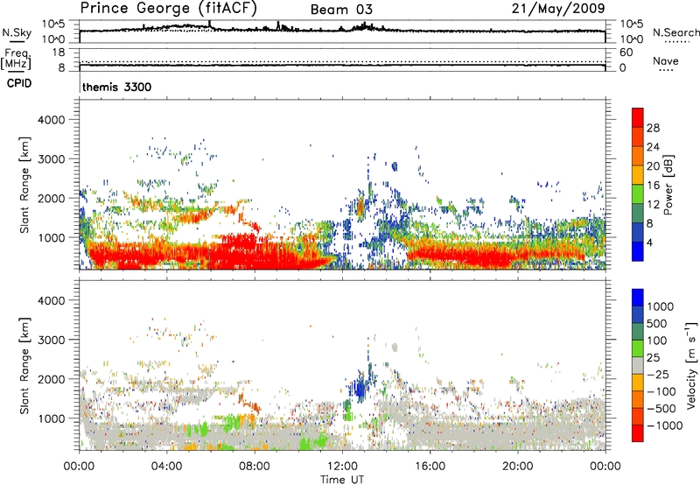Image resolution: width=700 pixels, height=485 pixels.
Task: Click the '08:00' time axis label
Action: tap(255, 467)
